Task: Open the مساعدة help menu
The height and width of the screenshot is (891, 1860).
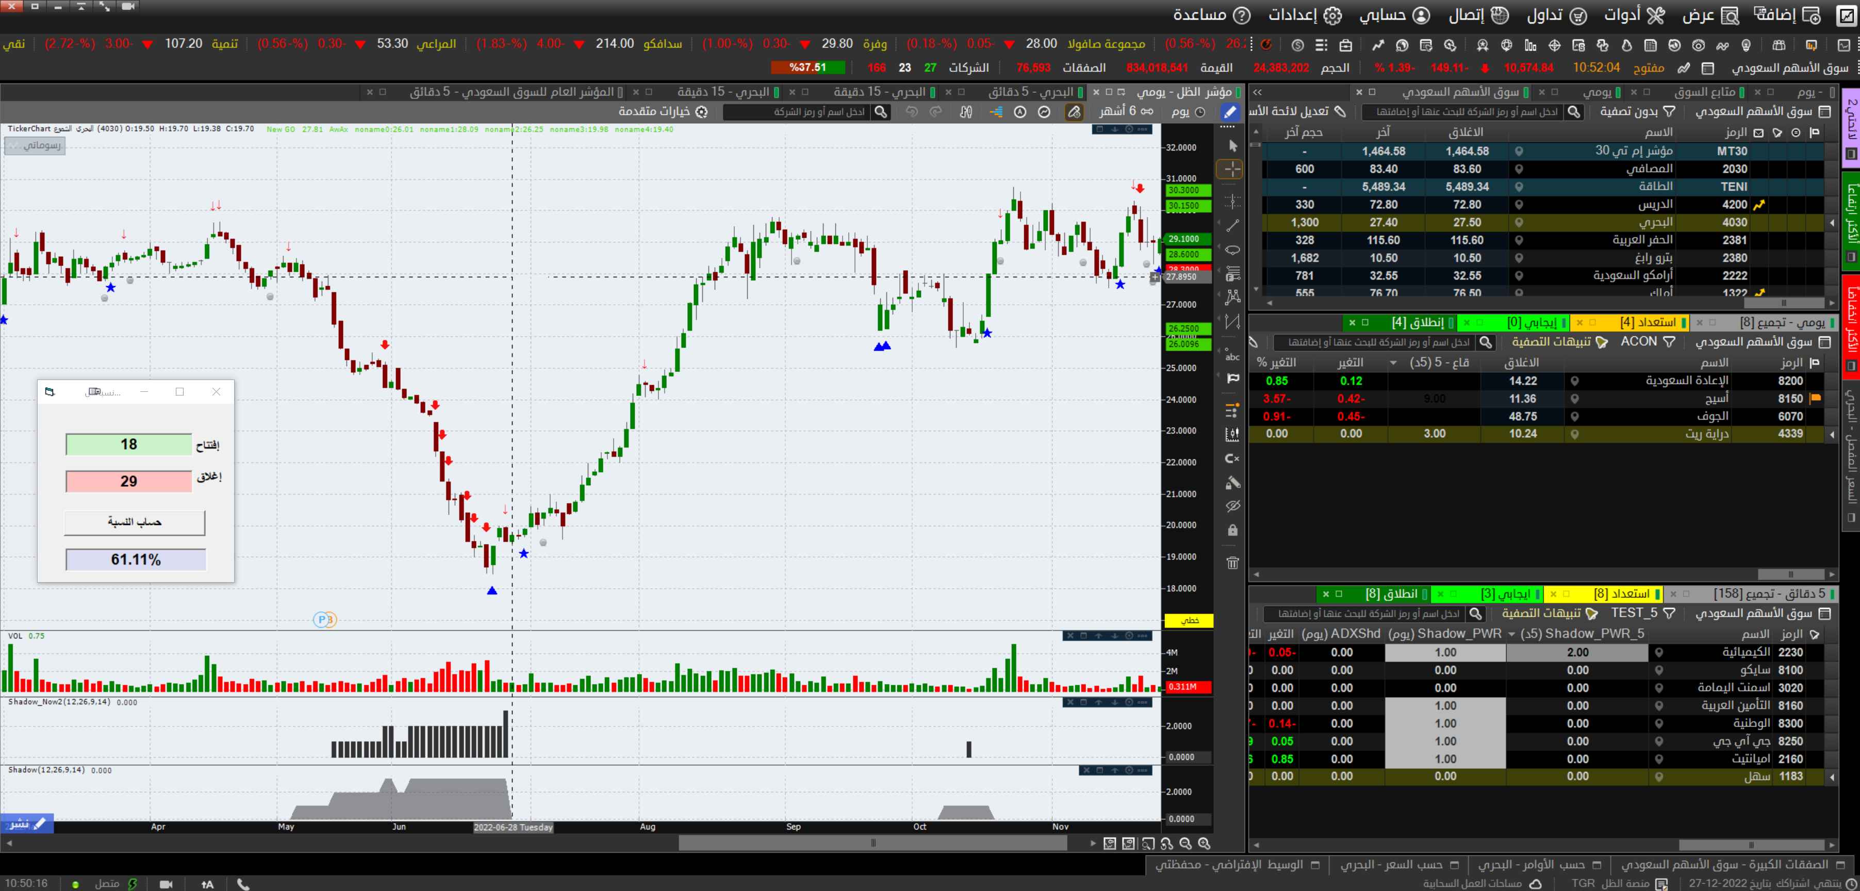Action: point(1211,15)
